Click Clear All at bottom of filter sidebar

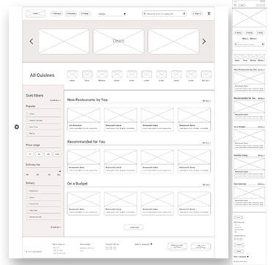pos(56,227)
